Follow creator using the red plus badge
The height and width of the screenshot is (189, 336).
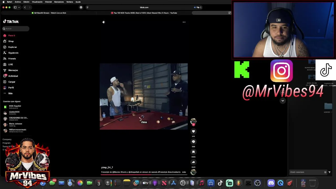pyautogui.click(x=193, y=125)
